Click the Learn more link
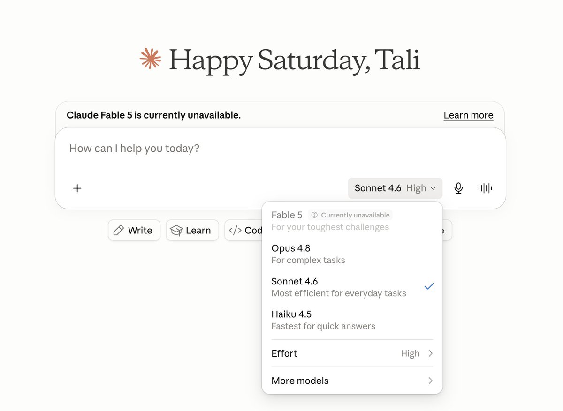This screenshot has width=563, height=411. pyautogui.click(x=468, y=115)
